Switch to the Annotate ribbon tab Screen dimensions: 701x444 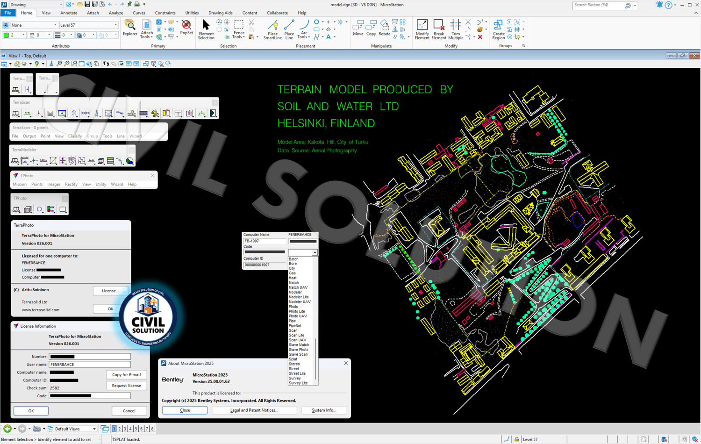[x=69, y=13]
